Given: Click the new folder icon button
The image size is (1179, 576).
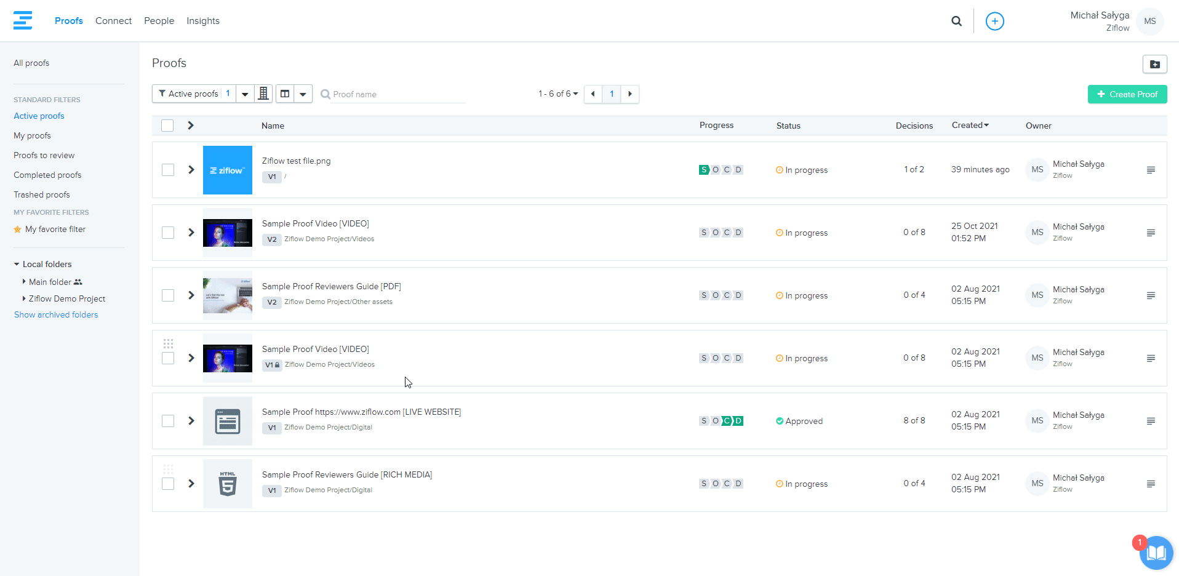Looking at the screenshot, I should coord(1154,64).
